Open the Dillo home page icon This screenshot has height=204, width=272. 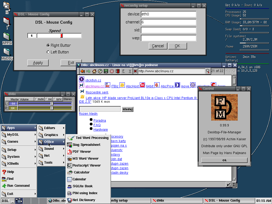(x=94, y=71)
